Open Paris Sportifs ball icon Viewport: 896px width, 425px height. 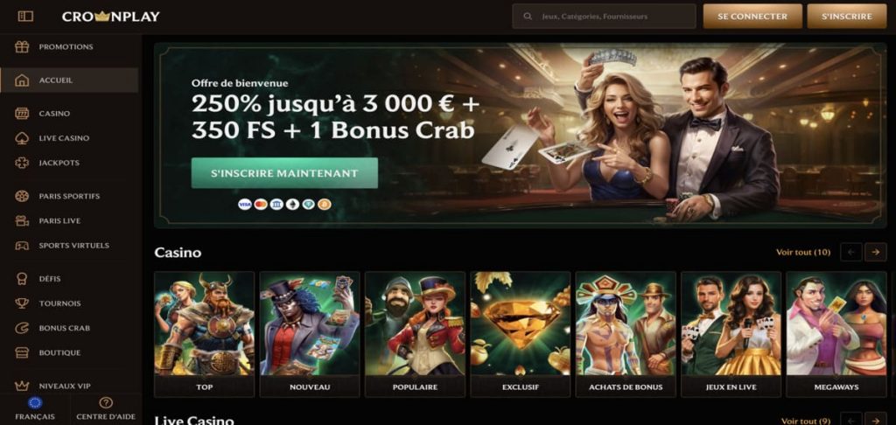point(22,196)
